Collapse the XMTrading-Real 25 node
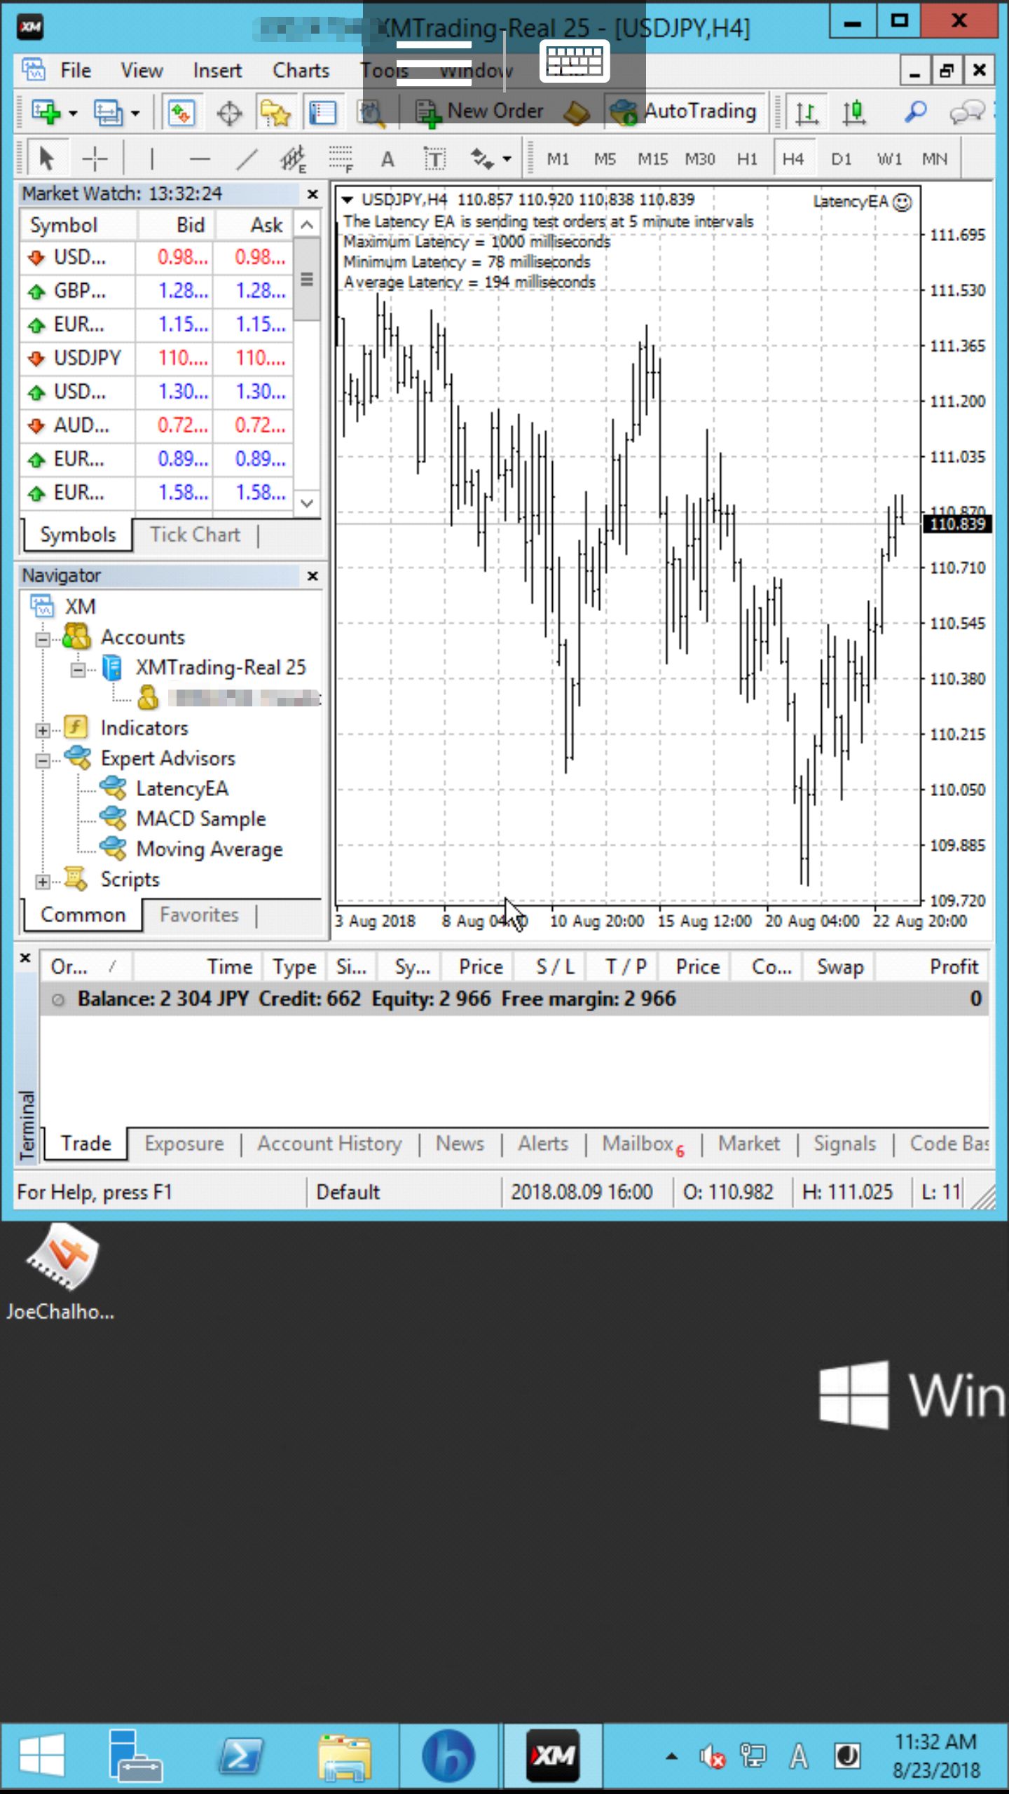The image size is (1009, 1794). pyautogui.click(x=78, y=670)
